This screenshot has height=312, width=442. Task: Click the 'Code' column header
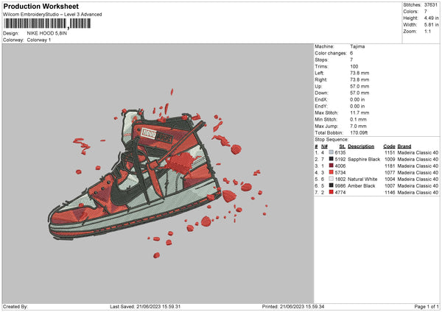tap(389, 146)
